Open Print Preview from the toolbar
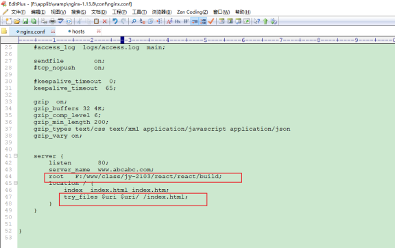 click(44, 21)
